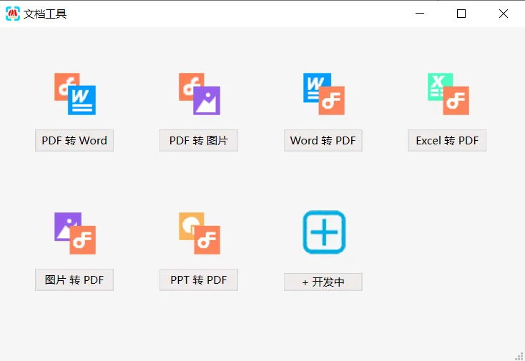525x361 pixels.
Task: Click the PDF to Word conversion icon
Action: tap(75, 94)
